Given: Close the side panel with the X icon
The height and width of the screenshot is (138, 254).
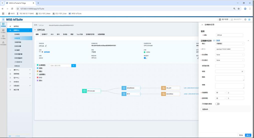Looking at the screenshot, I should [202, 25].
